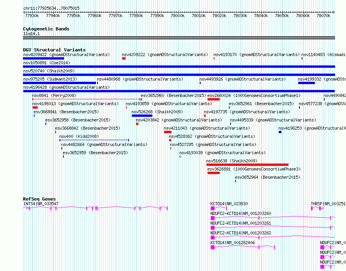The image size is (346, 271).
Task: Click the nsv4196428 variant label
Action: [x=66, y=87]
